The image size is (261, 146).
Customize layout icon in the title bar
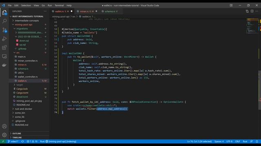coord(231,5)
